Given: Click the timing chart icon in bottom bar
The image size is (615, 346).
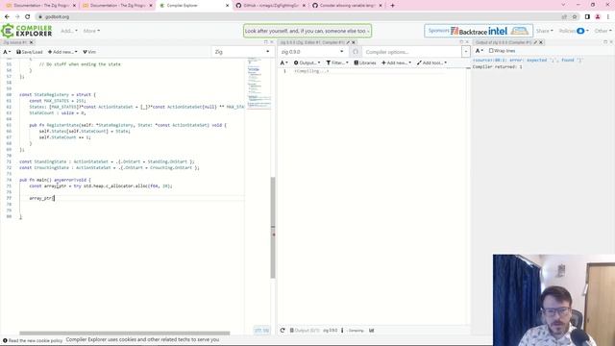Looking at the screenshot, I should click(x=372, y=331).
